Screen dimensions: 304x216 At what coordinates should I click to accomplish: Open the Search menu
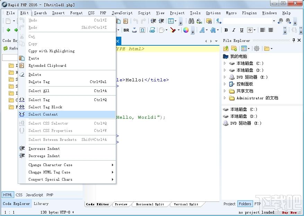tap(40, 13)
